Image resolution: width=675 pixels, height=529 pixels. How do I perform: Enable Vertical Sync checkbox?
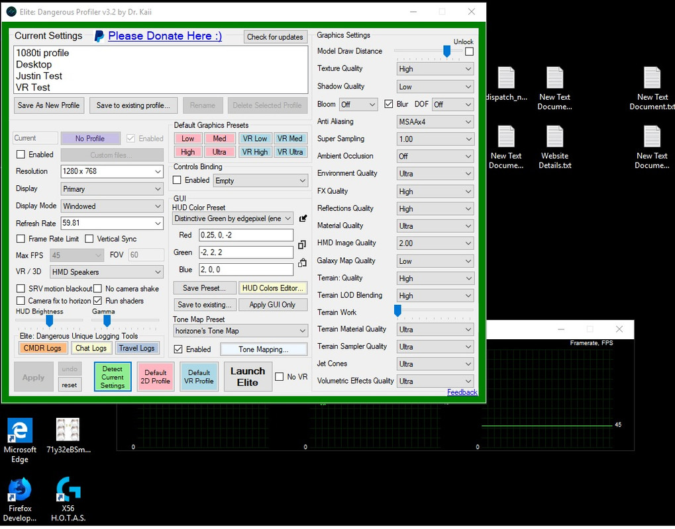click(89, 239)
